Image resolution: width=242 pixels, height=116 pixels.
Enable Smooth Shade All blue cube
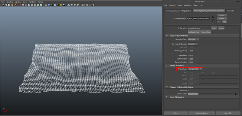tap(49, 5)
